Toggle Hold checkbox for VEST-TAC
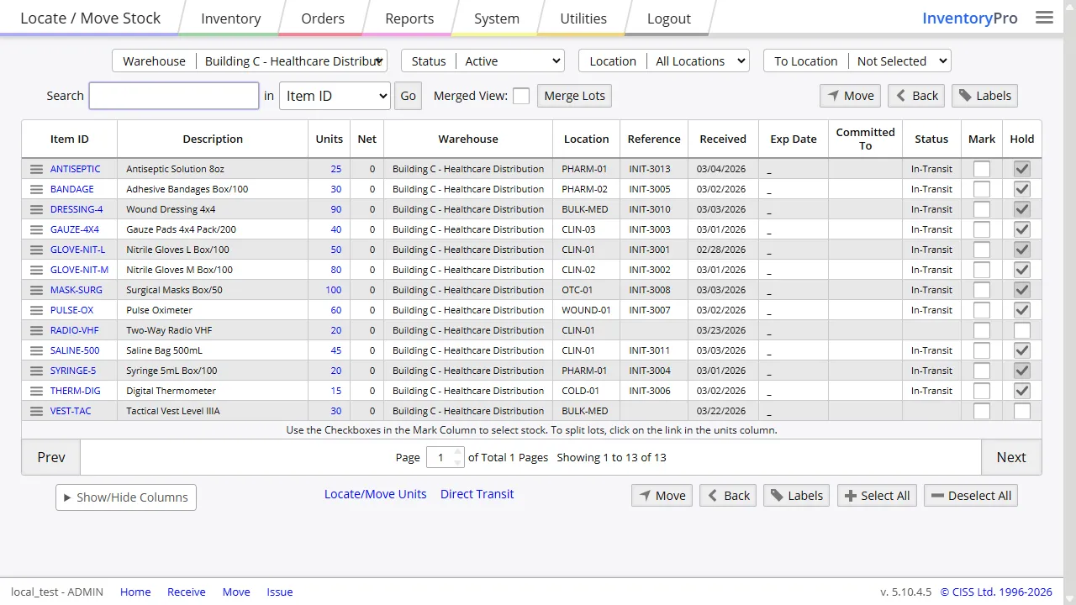The width and height of the screenshot is (1076, 605). (x=1022, y=411)
